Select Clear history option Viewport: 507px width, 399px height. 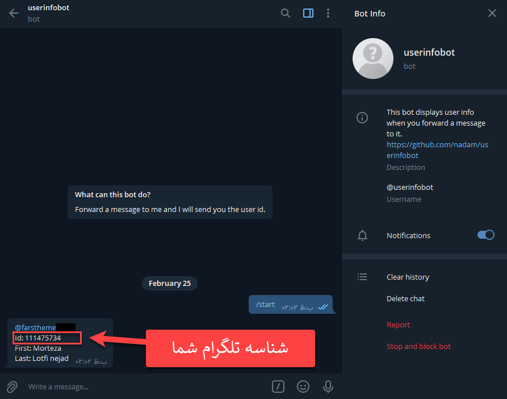(408, 277)
